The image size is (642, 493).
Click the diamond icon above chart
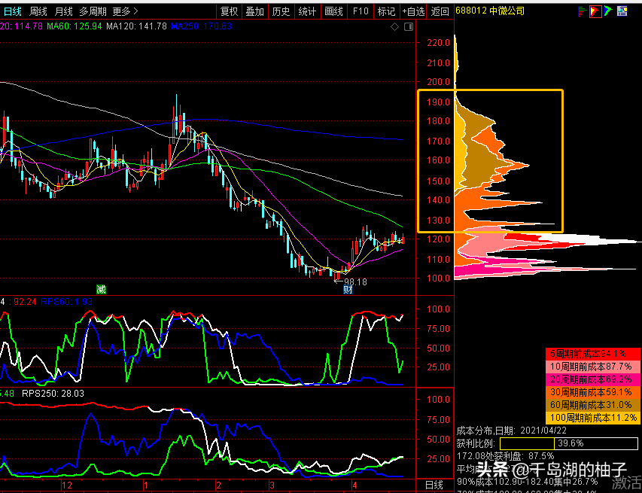(x=394, y=26)
